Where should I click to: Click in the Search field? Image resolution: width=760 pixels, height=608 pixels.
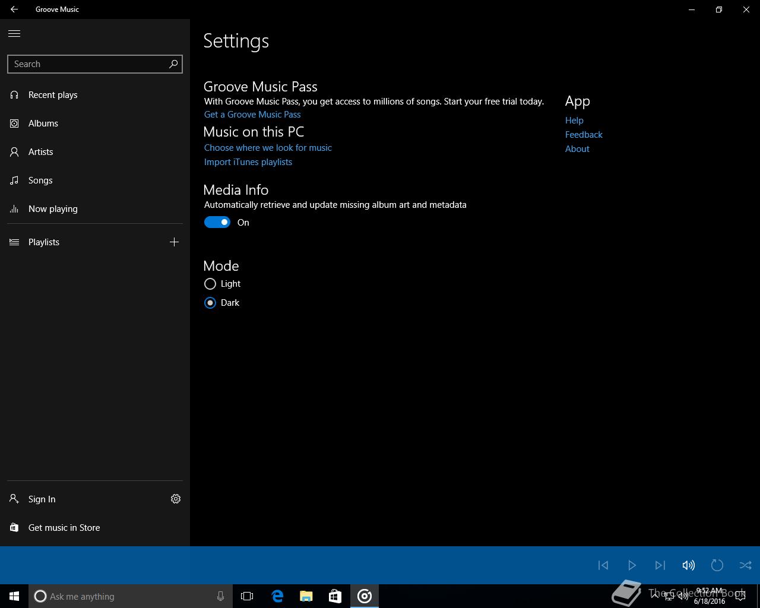pos(88,64)
